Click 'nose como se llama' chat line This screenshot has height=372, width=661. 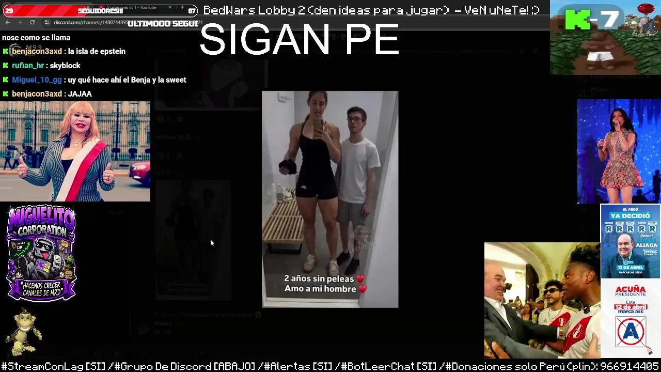pos(36,38)
